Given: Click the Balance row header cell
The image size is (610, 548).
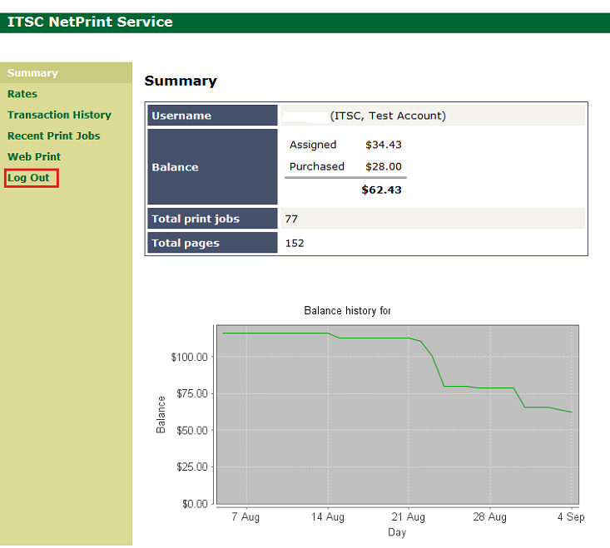Looking at the screenshot, I should 175,167.
